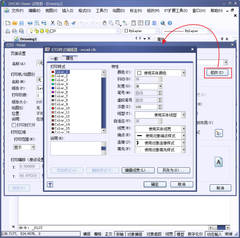
Task: Select the Pan hand tool
Action: [104, 23]
